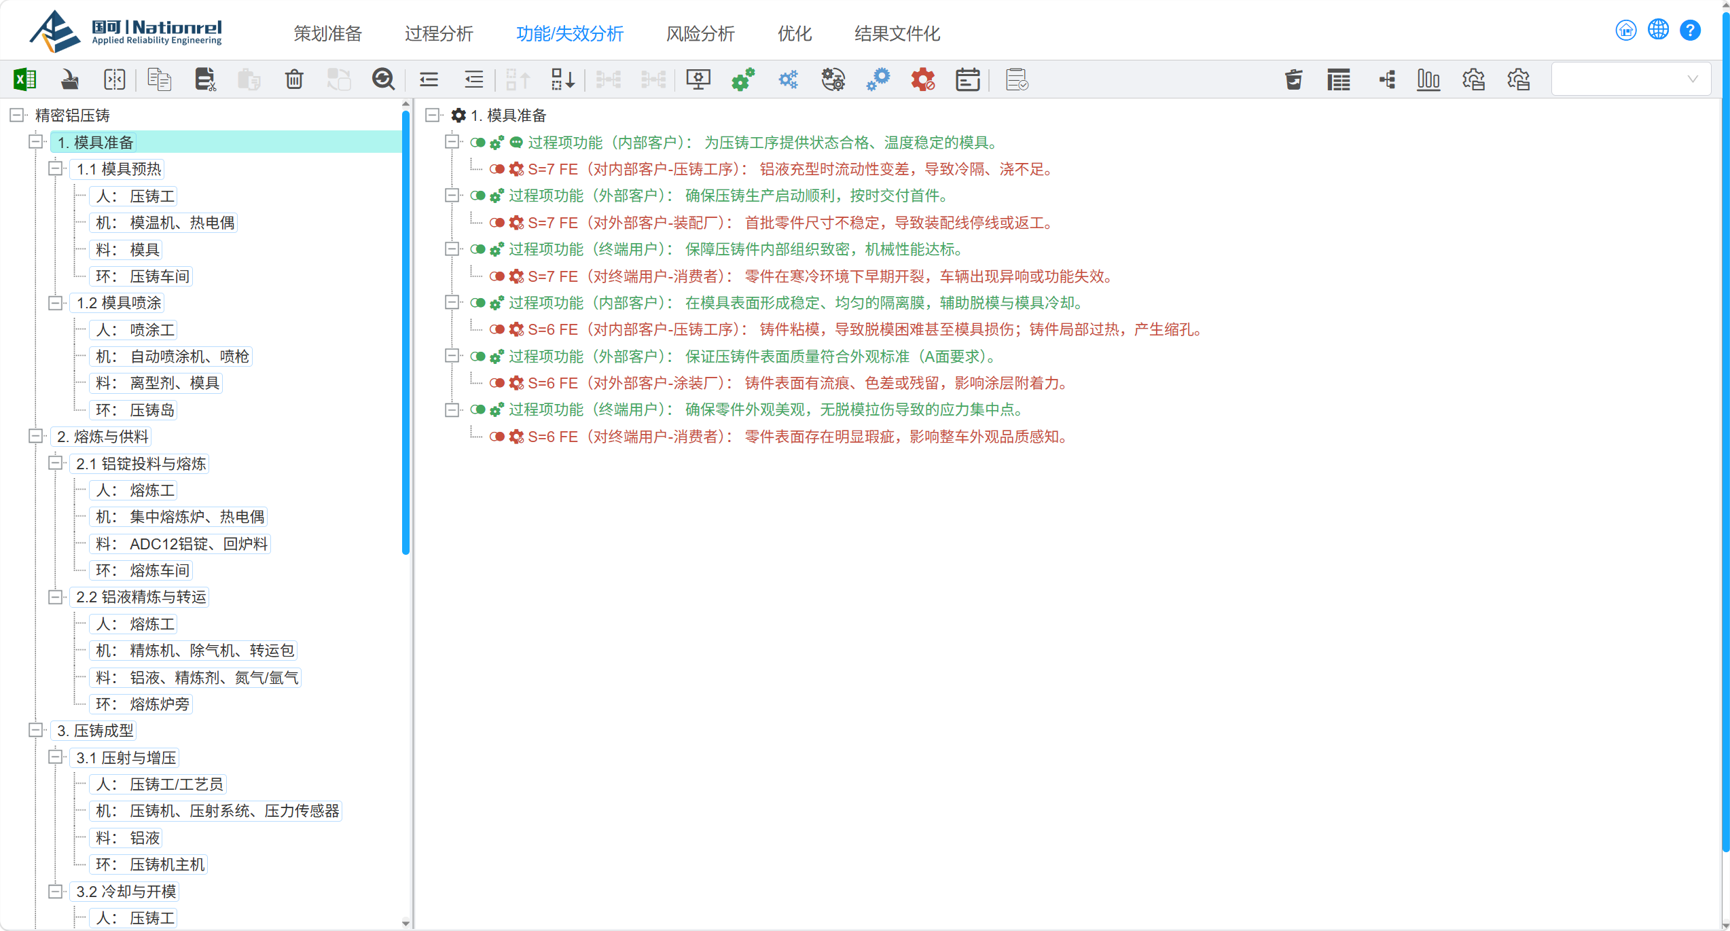Open the 风险分析 tab

click(x=700, y=33)
